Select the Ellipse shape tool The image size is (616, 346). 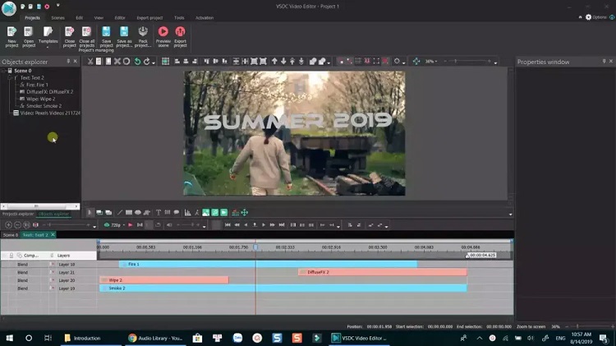point(137,213)
